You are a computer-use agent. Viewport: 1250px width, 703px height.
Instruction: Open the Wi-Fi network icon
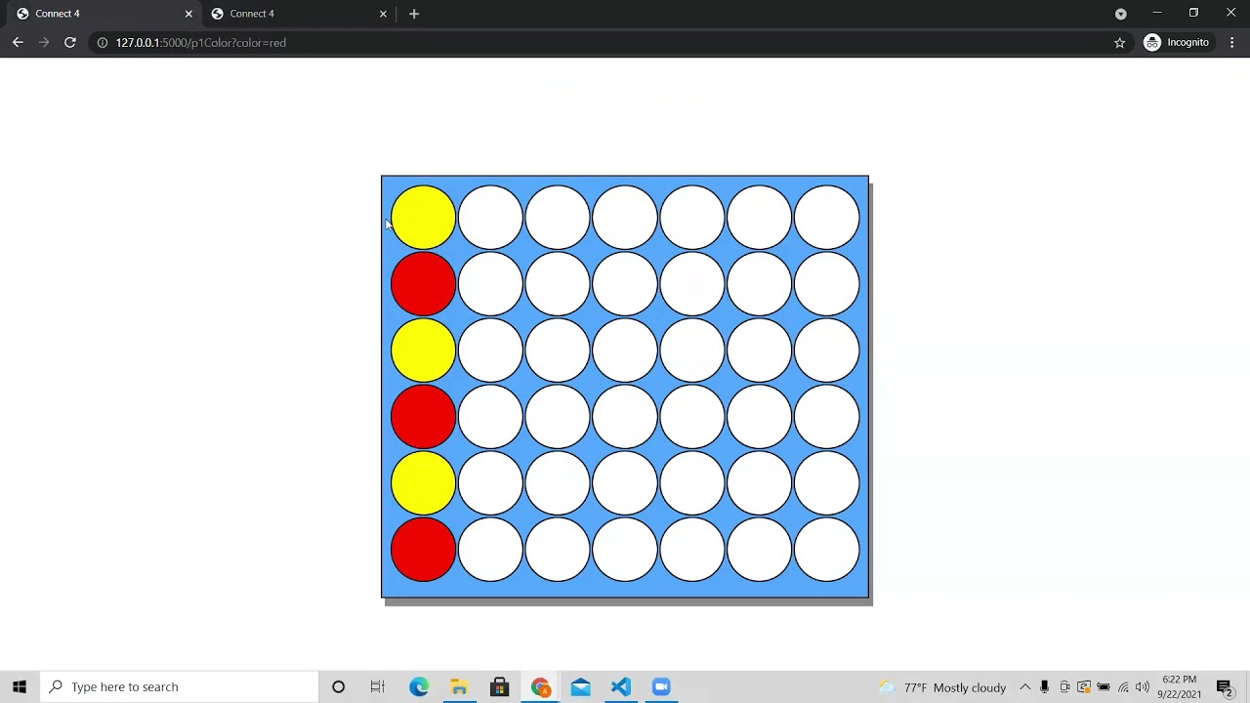(1123, 687)
